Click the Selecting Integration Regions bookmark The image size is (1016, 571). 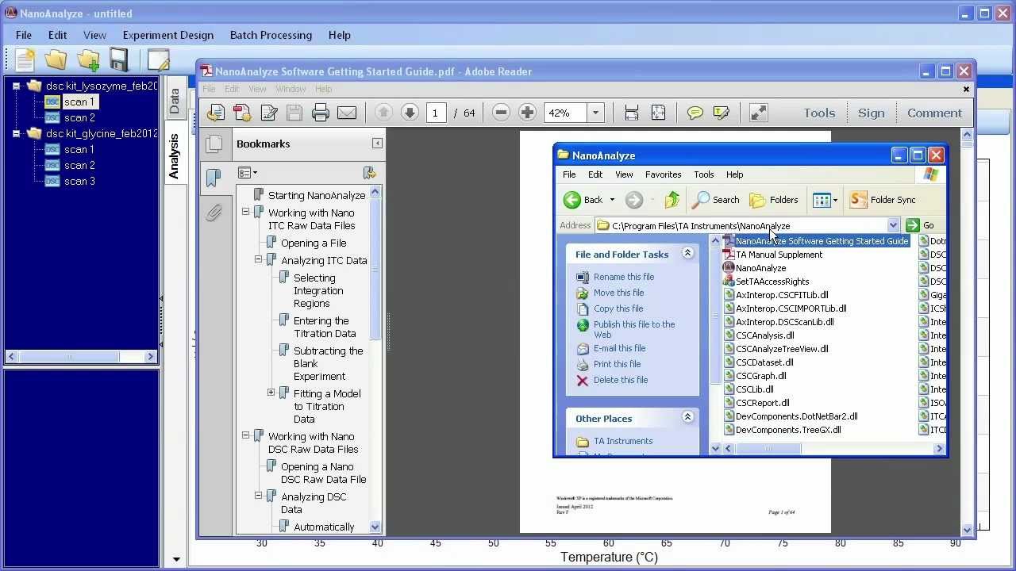point(318,290)
